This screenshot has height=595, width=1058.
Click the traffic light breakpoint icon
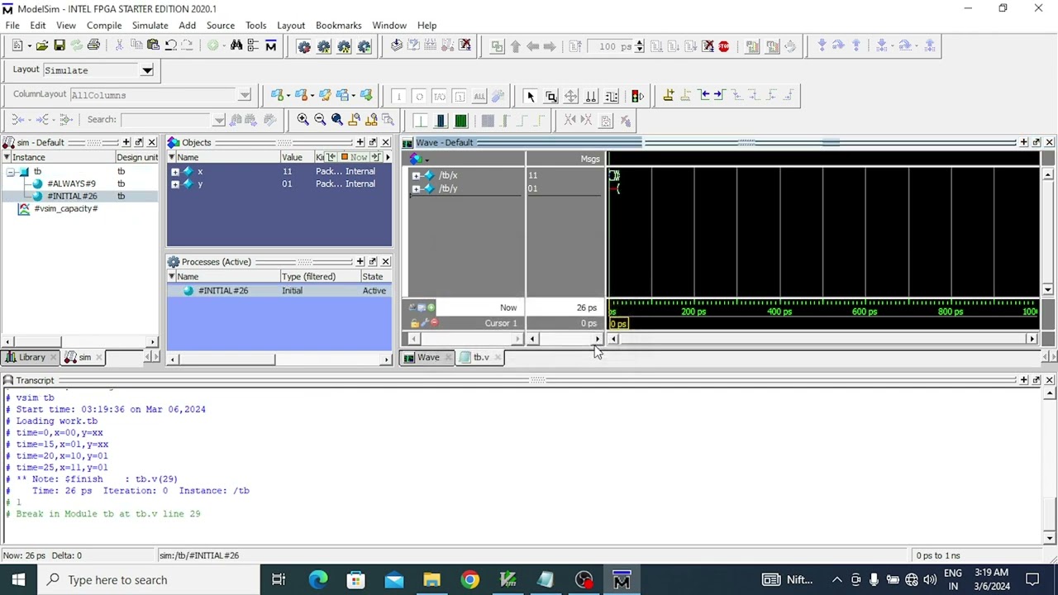click(x=637, y=97)
